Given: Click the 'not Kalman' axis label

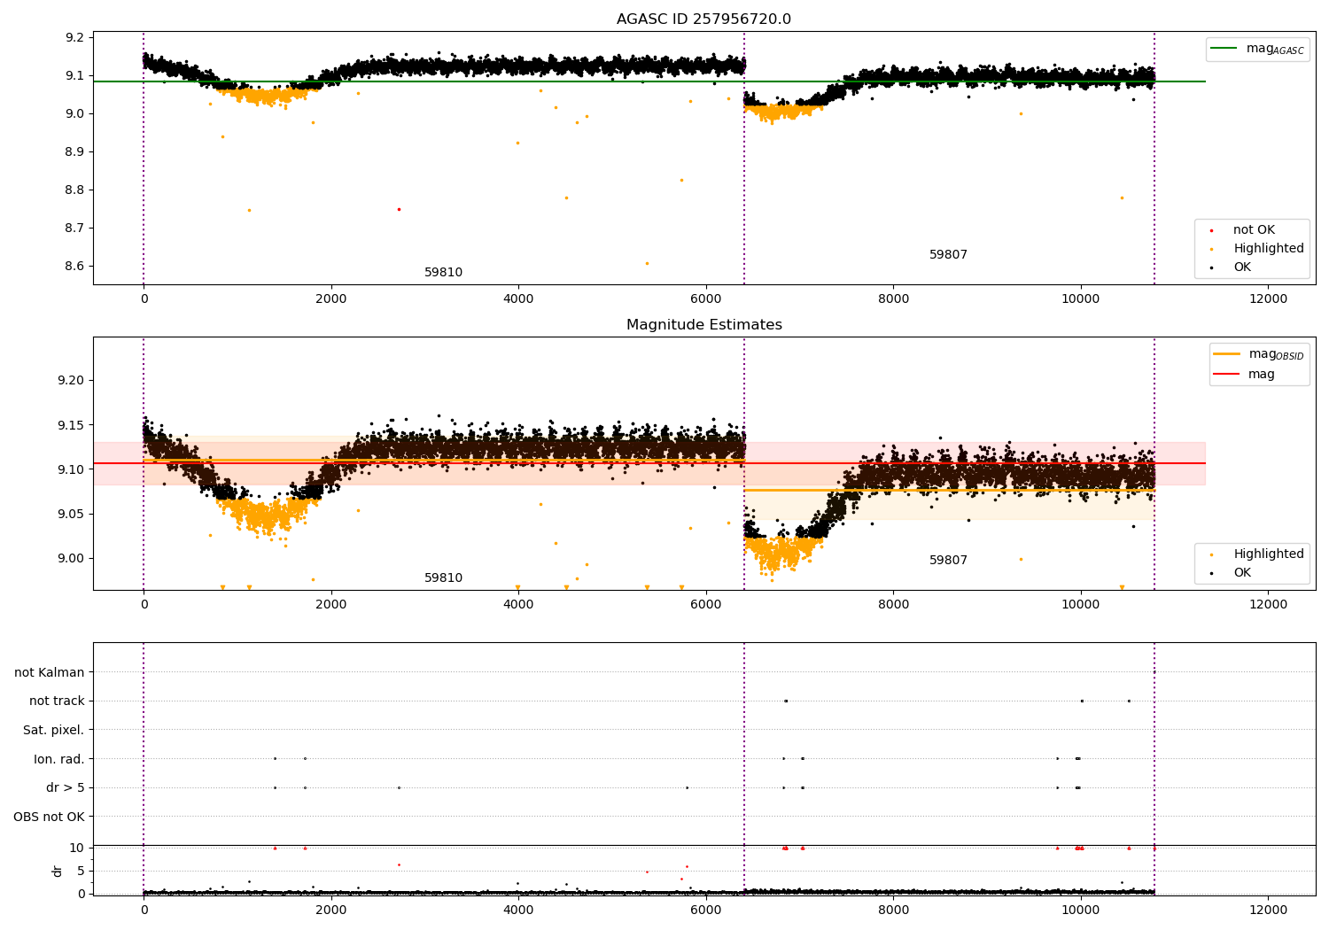Looking at the screenshot, I should coord(50,672).
